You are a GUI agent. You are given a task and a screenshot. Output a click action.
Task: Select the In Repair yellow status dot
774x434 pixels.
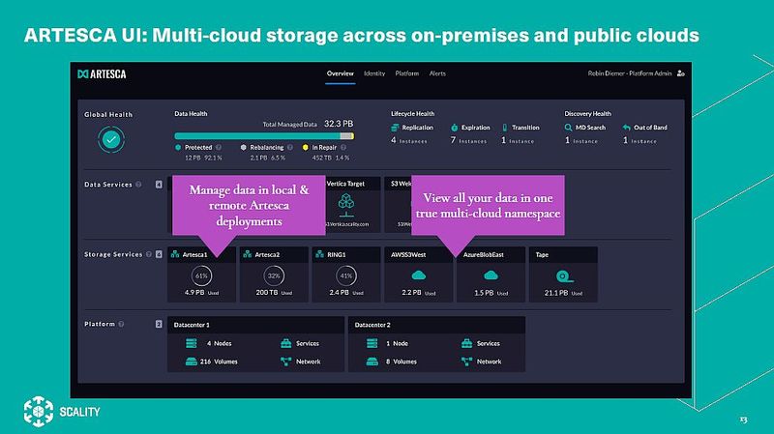coord(305,147)
